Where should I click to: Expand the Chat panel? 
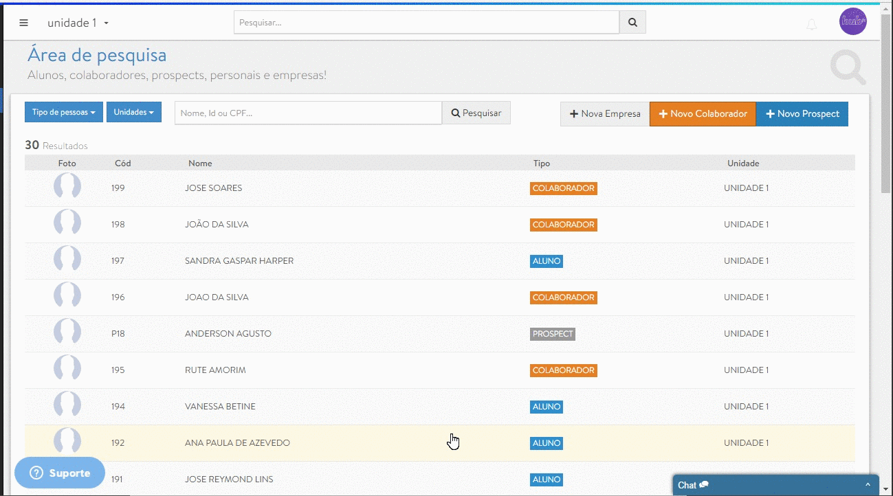775,485
